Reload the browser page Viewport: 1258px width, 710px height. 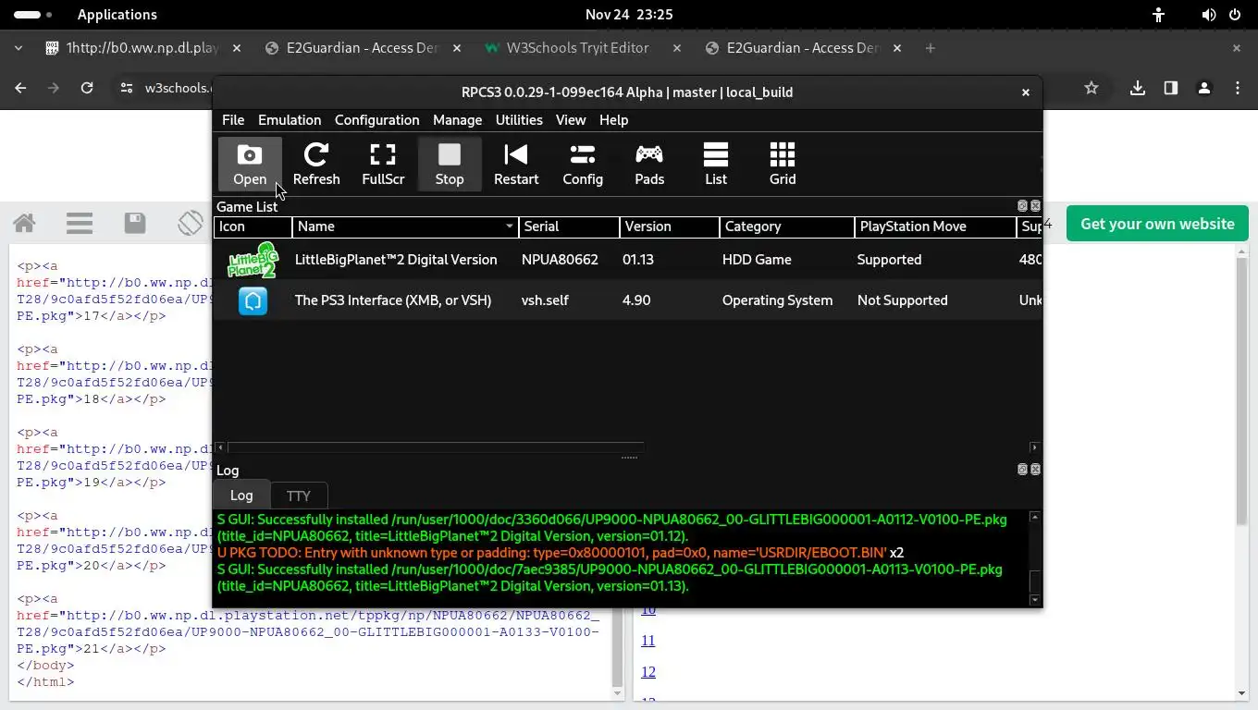coord(87,88)
